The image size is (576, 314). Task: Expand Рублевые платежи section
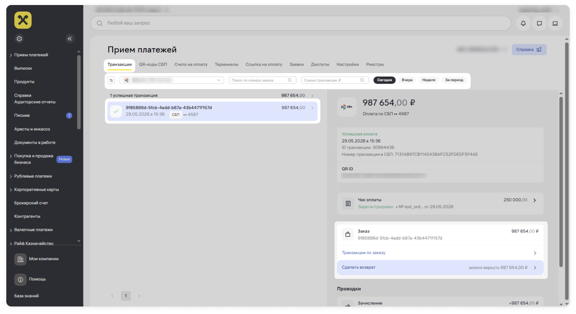(x=11, y=177)
